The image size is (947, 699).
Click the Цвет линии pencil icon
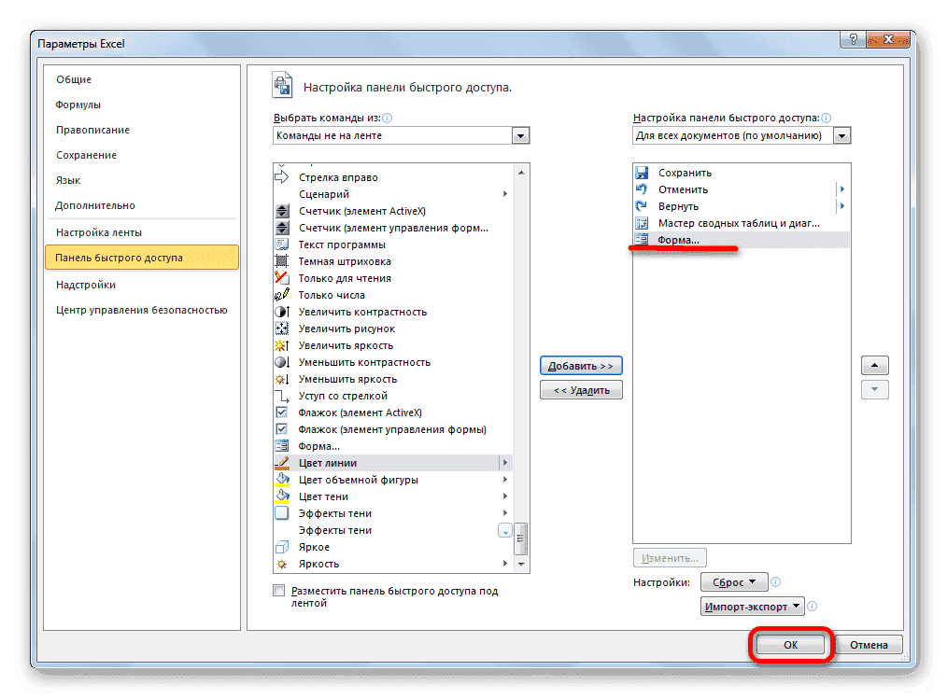(x=281, y=463)
